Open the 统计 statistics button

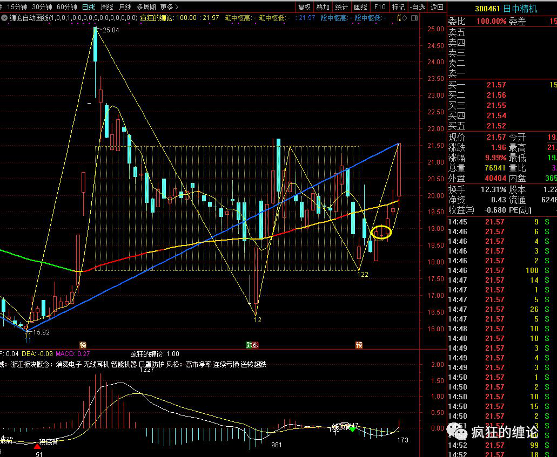click(341, 7)
